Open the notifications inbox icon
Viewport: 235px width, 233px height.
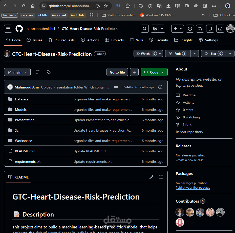click(x=220, y=29)
